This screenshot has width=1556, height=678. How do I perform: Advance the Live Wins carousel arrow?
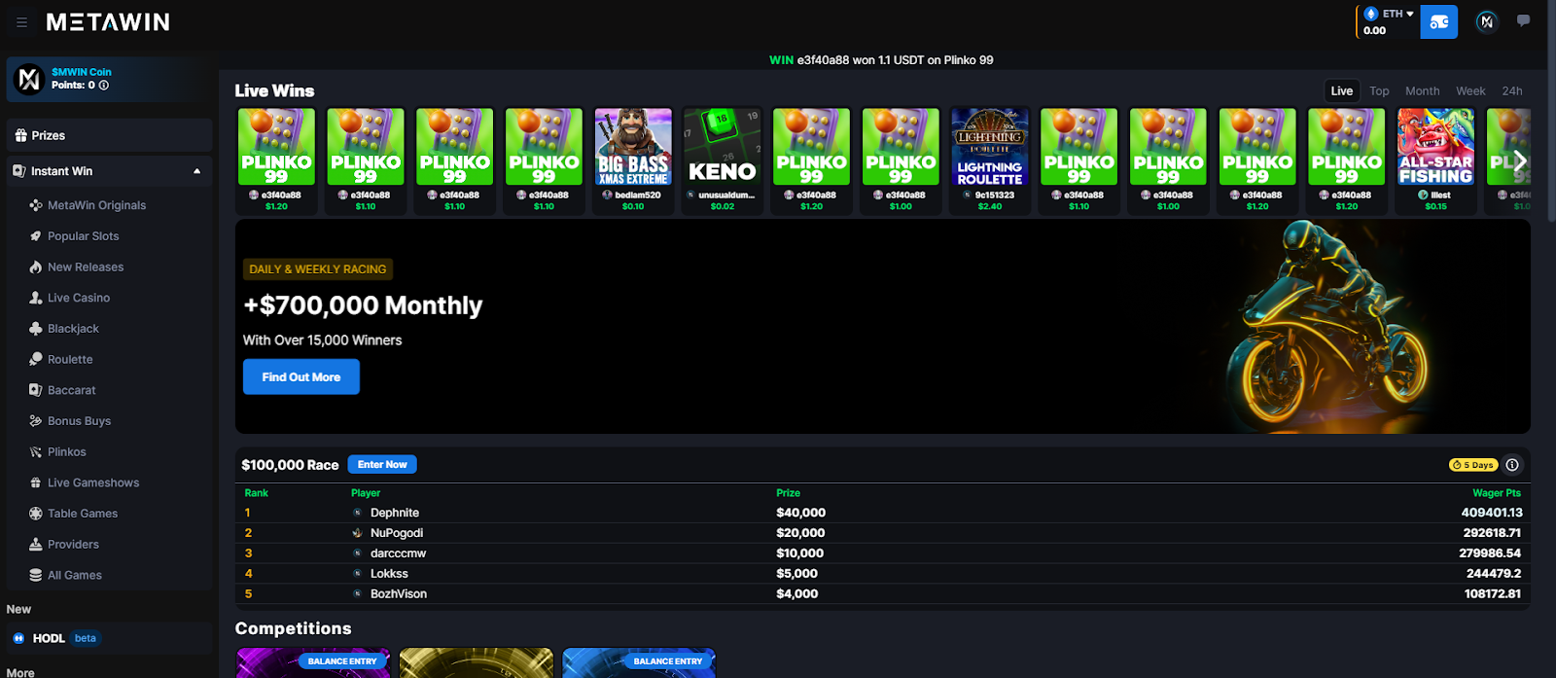click(x=1519, y=161)
